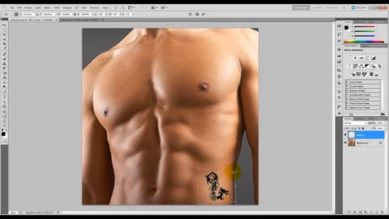Open the Image menu
The height and width of the screenshot is (219, 389).
(28, 8)
